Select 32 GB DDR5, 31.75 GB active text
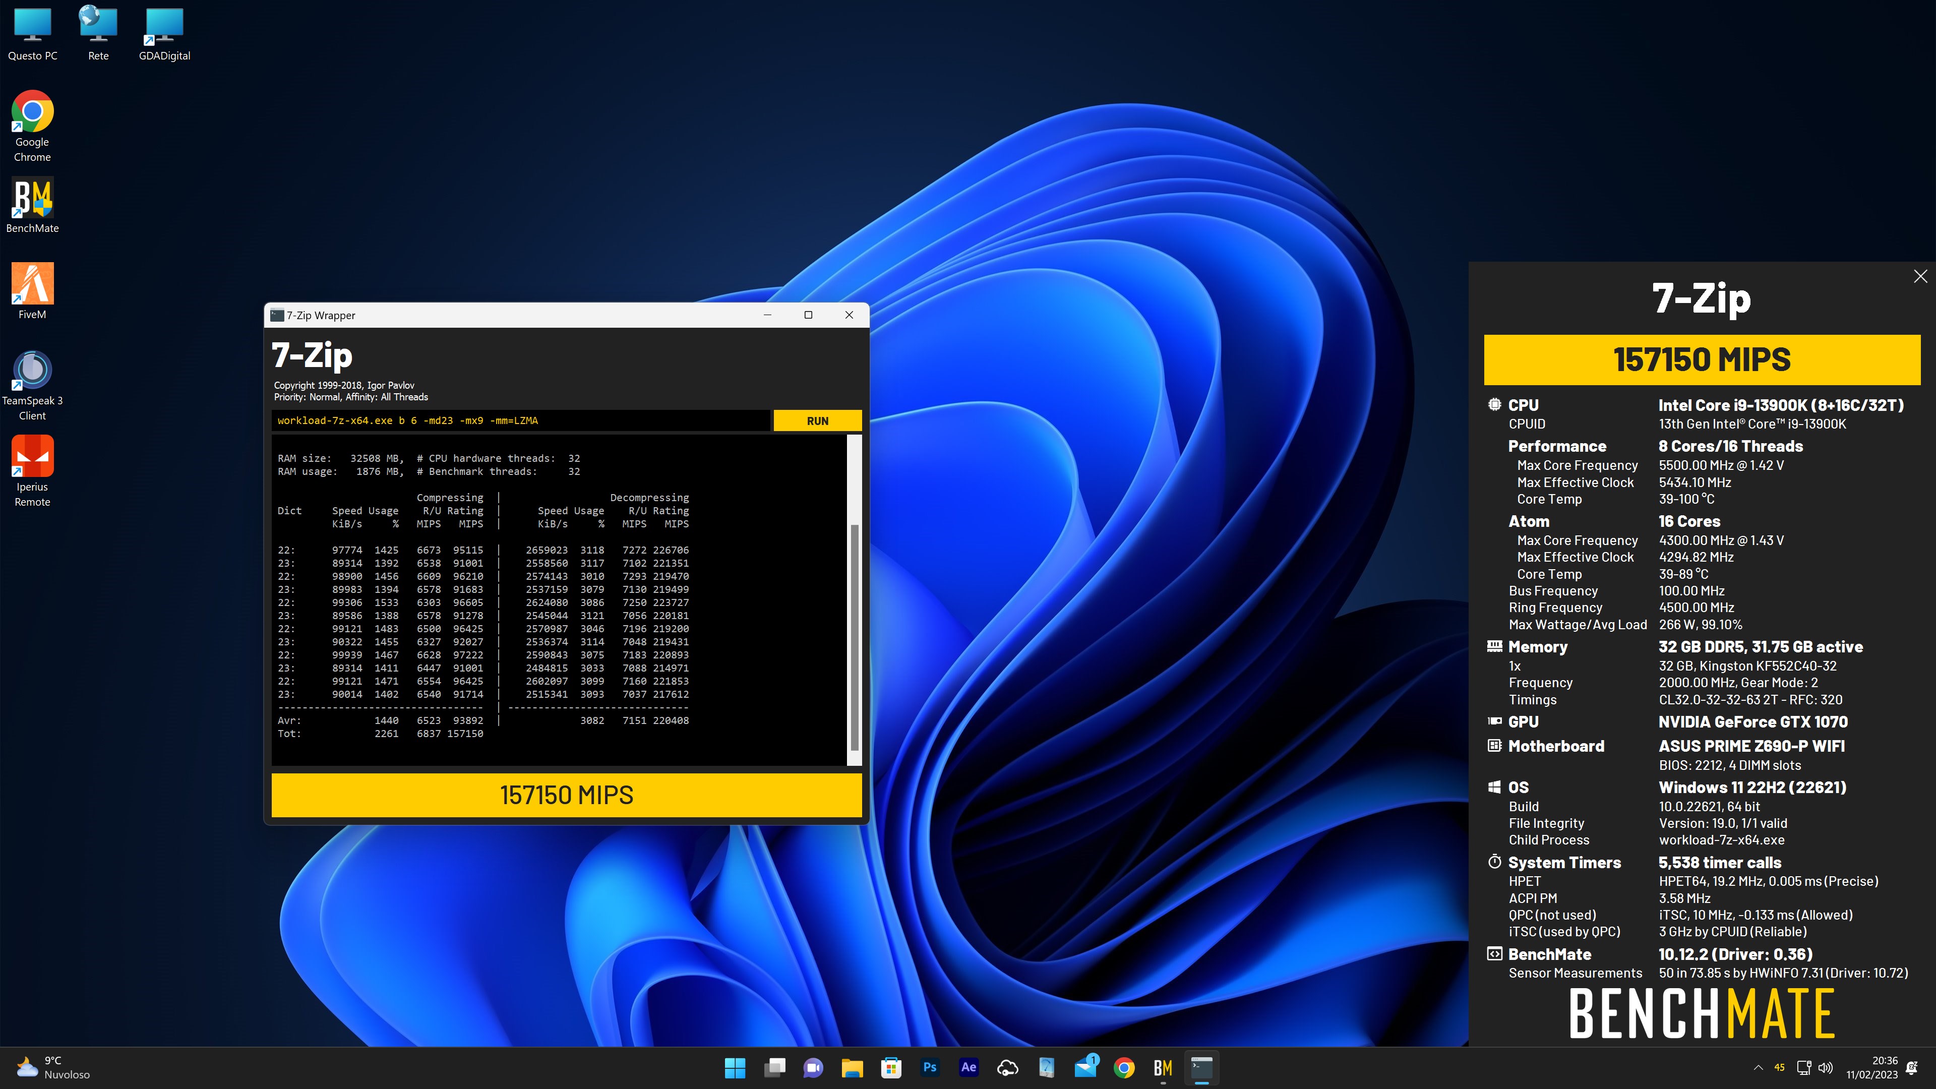 1760,646
